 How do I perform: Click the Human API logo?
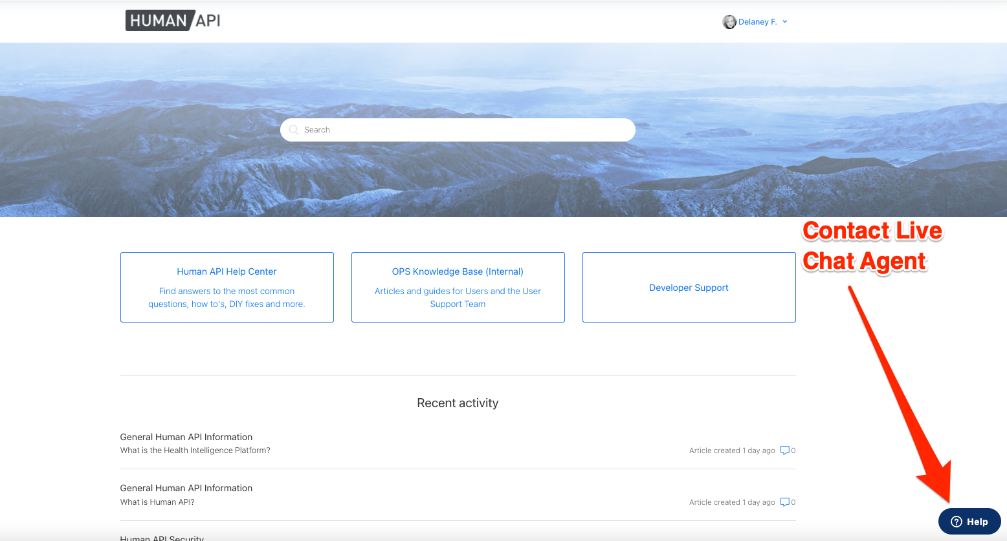pyautogui.click(x=173, y=21)
